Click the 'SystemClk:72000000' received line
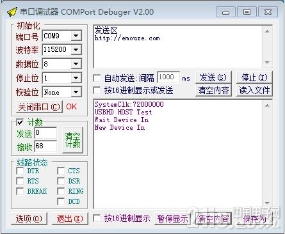The width and height of the screenshot is (285, 234). pyautogui.click(x=129, y=104)
